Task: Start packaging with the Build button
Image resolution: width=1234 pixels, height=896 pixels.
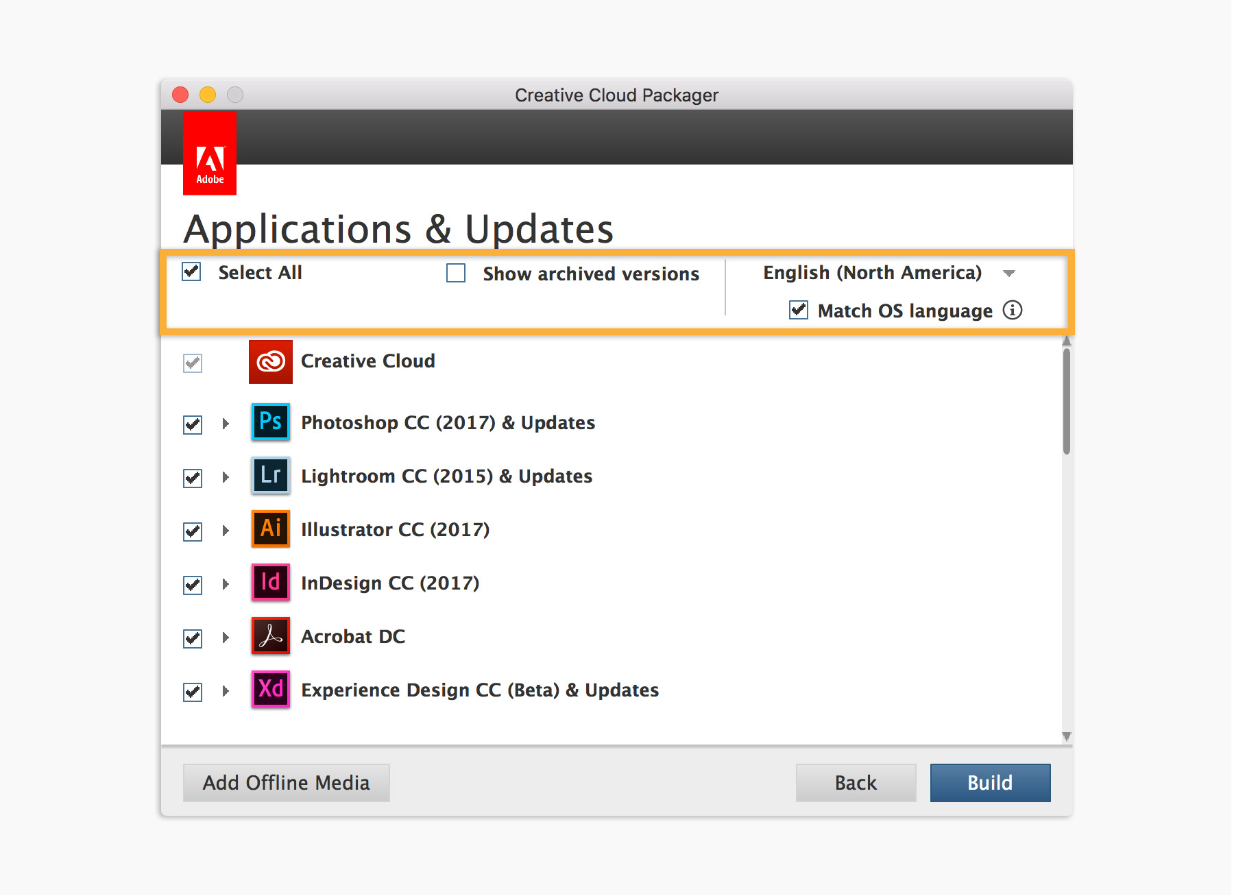Action: (x=990, y=782)
